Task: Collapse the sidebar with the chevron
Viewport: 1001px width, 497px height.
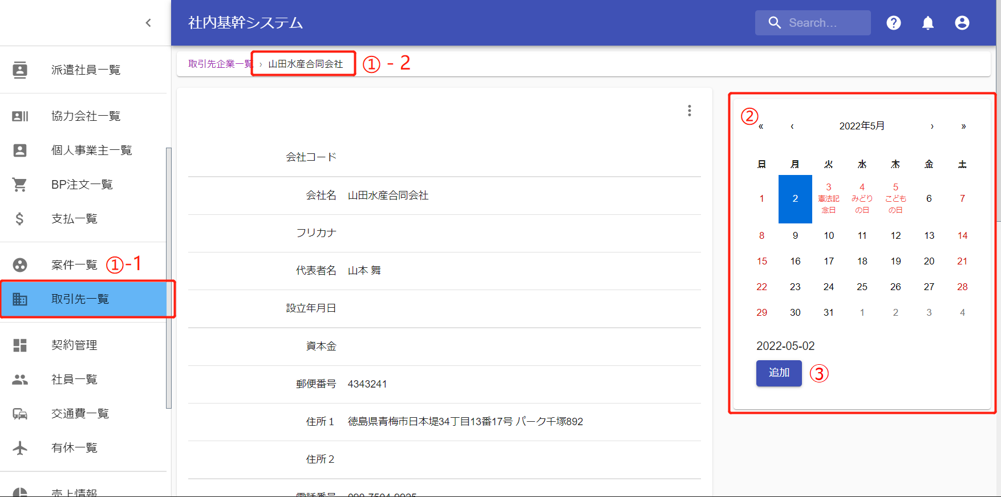Action: coord(148,23)
